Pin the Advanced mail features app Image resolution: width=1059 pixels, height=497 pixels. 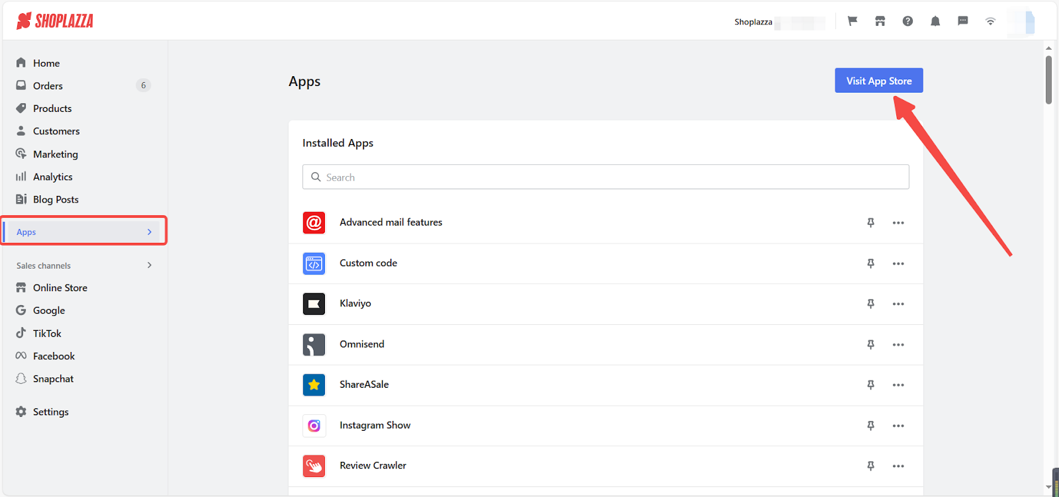tap(871, 223)
